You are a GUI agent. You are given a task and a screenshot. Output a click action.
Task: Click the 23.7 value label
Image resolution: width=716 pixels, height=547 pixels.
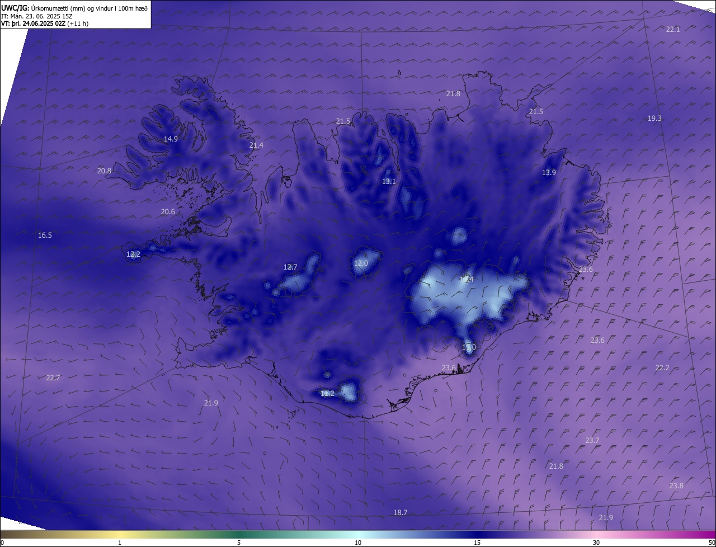point(592,441)
